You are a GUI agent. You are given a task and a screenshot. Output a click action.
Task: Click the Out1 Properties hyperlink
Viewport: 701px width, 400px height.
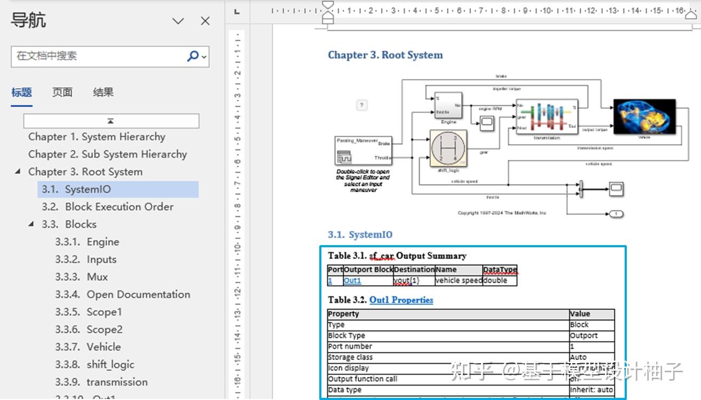(x=400, y=300)
